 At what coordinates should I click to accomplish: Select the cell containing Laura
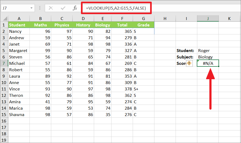19,76
